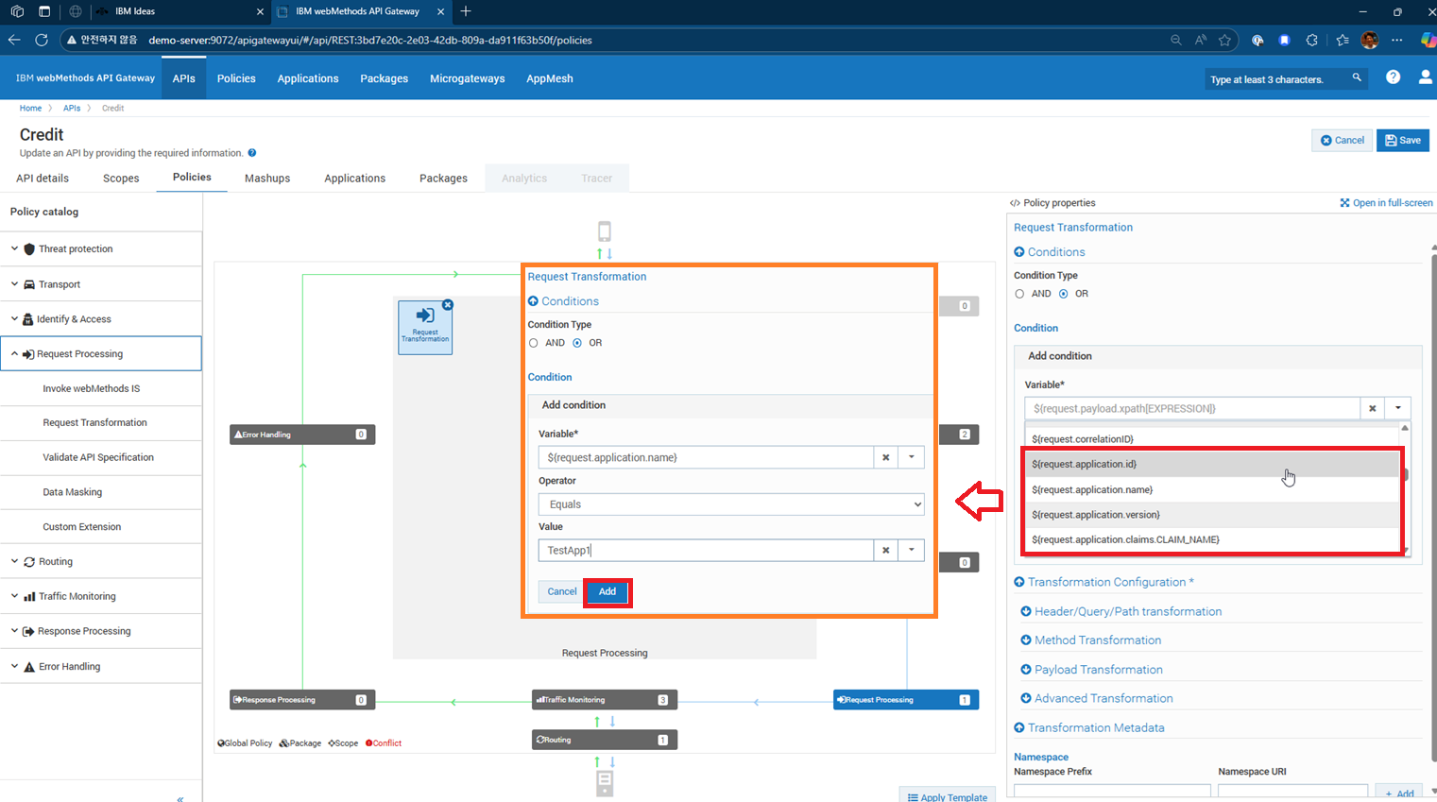Viewport: 1437px width, 802px height.
Task: Switch to the Mashups tab
Action: (267, 178)
